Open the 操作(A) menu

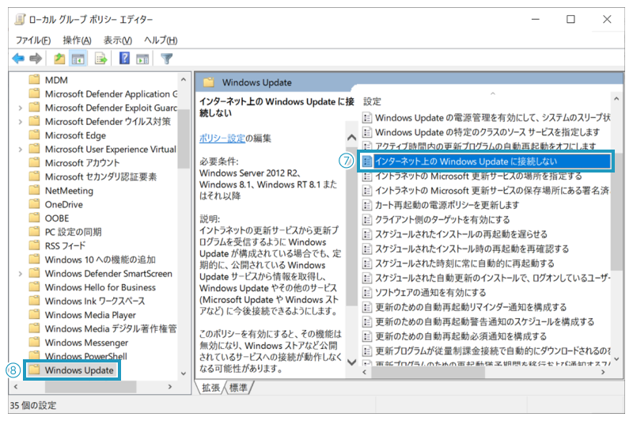point(77,40)
